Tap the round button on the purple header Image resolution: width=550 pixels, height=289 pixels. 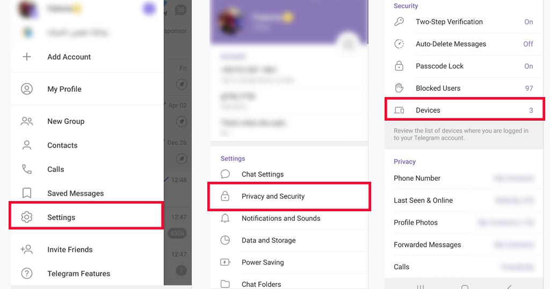[x=348, y=44]
